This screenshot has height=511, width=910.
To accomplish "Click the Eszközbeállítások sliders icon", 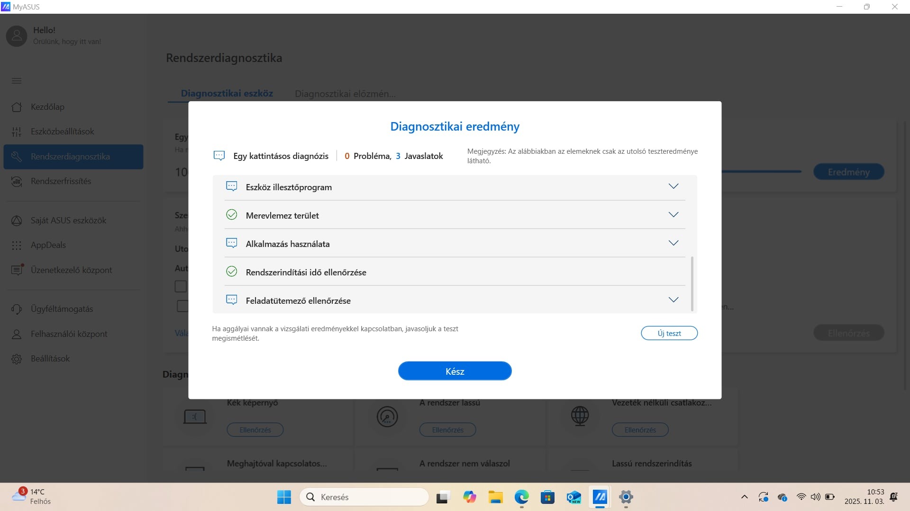I will 17,132.
